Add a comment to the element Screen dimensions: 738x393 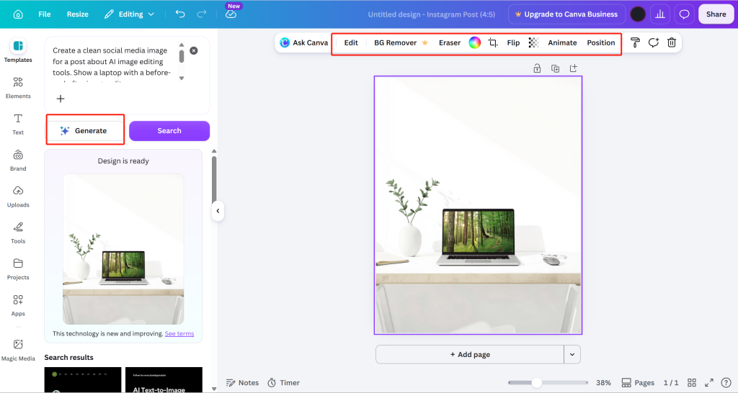click(x=653, y=42)
